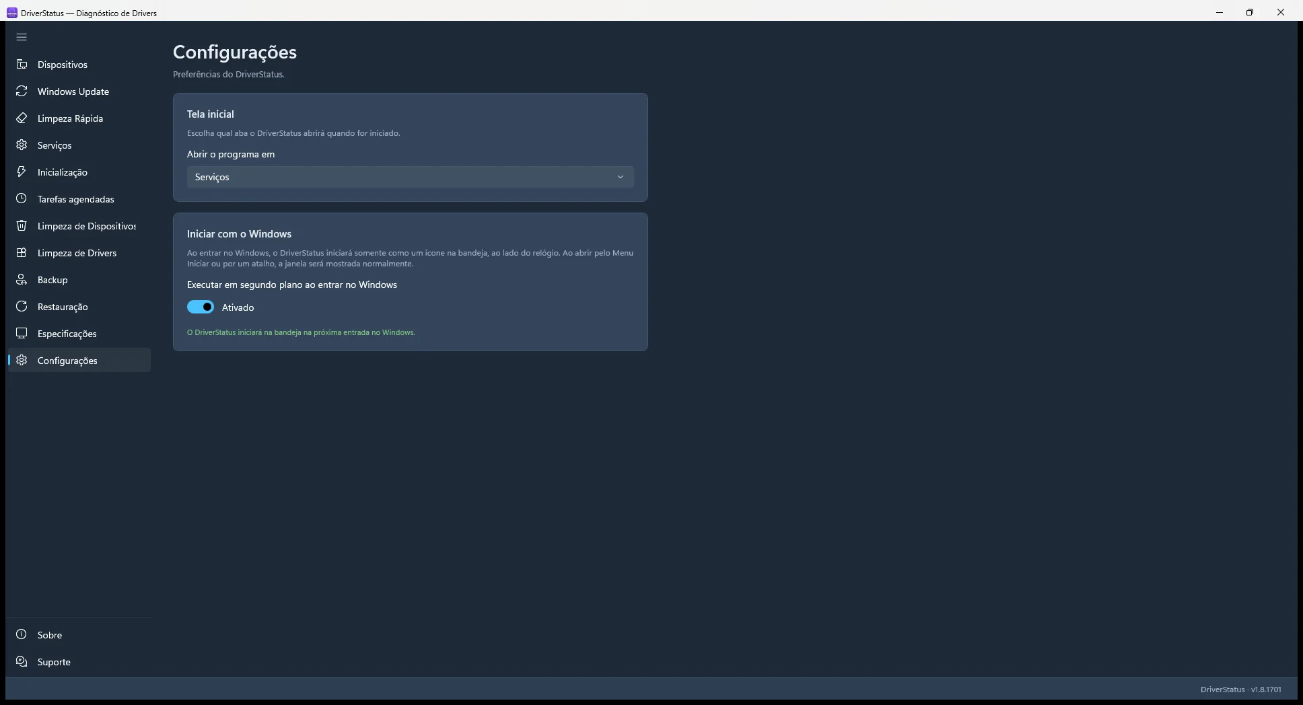1303x705 pixels.
Task: Click 'Executar em segundo plano' label
Action: [292, 285]
